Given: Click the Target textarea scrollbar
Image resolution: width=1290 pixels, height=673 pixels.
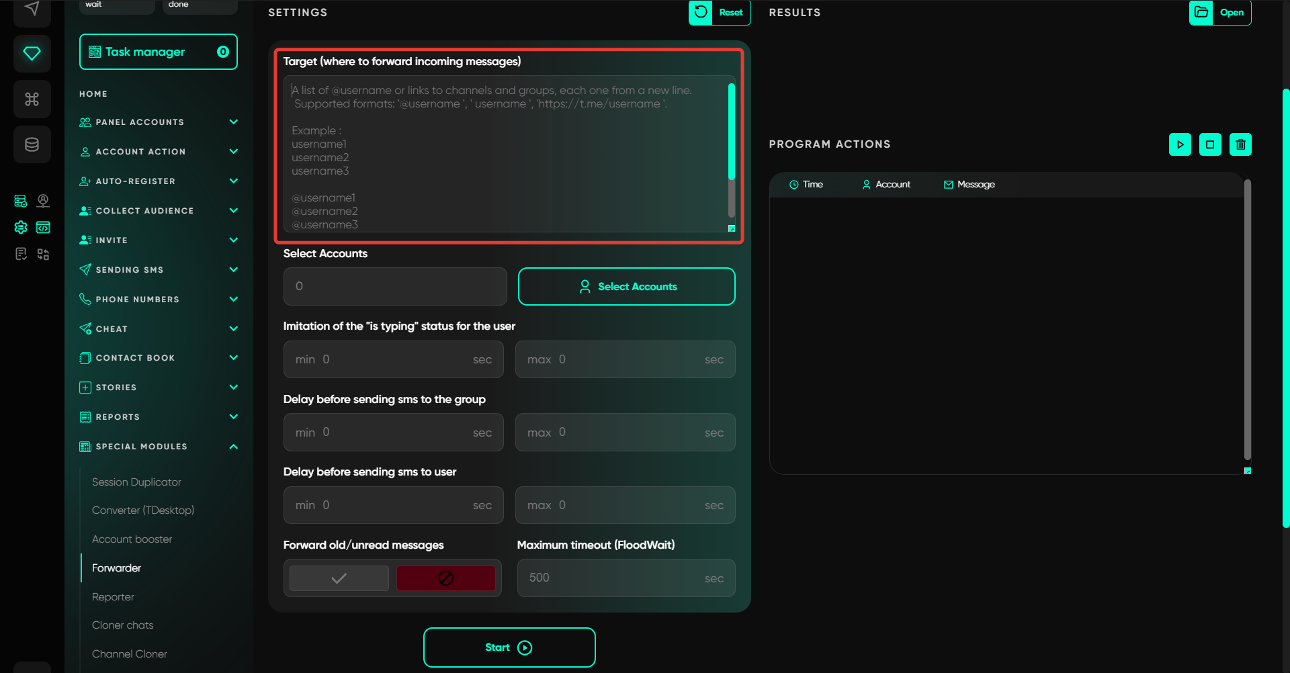Looking at the screenshot, I should [x=732, y=132].
